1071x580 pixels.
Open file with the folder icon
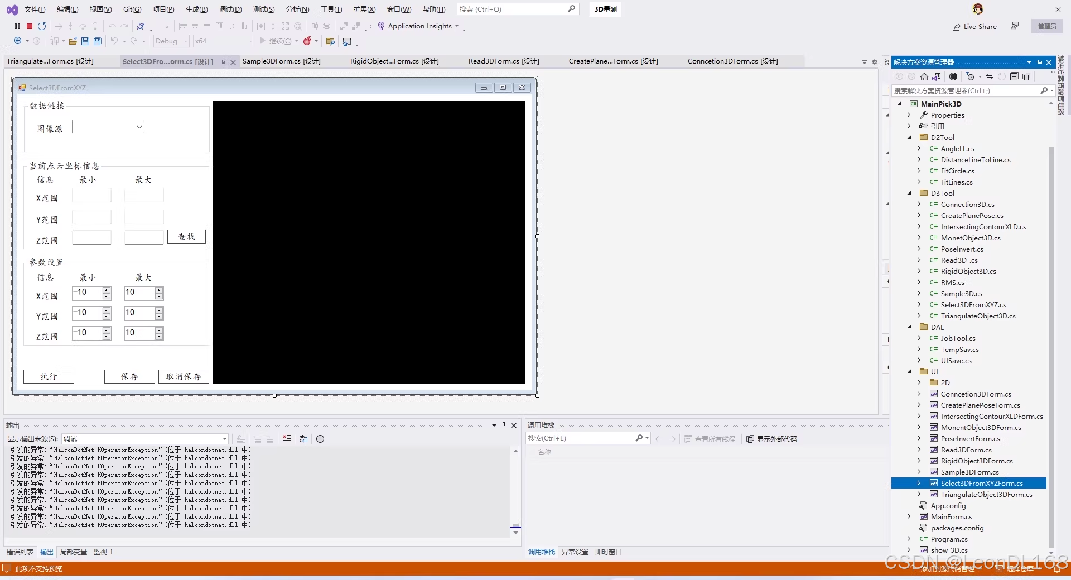pos(73,41)
